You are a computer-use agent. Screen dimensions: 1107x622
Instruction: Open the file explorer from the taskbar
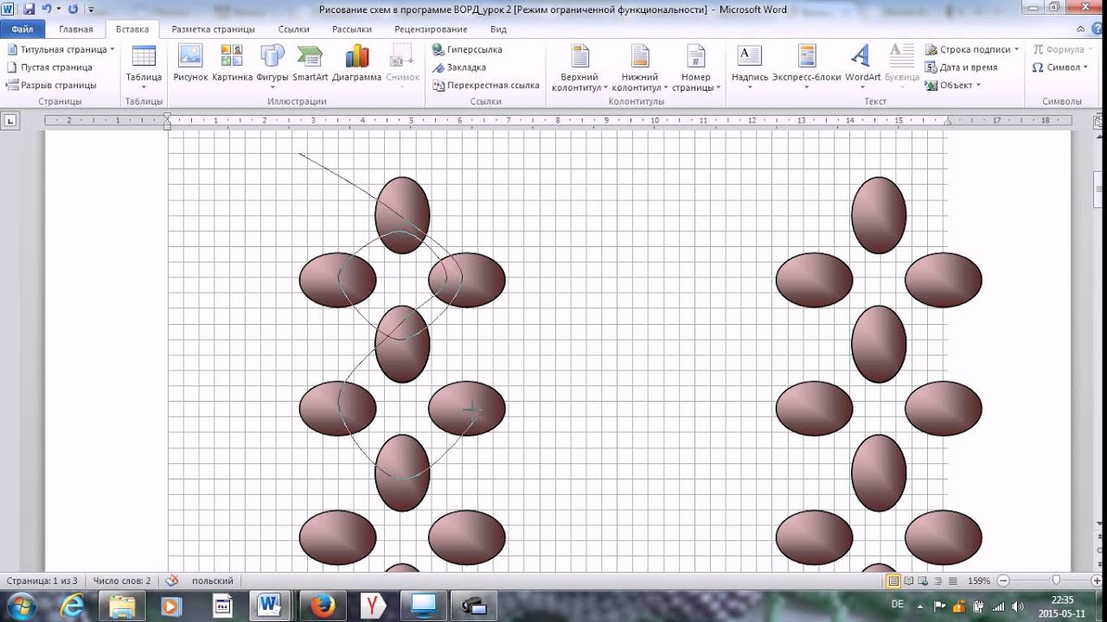coord(122,606)
